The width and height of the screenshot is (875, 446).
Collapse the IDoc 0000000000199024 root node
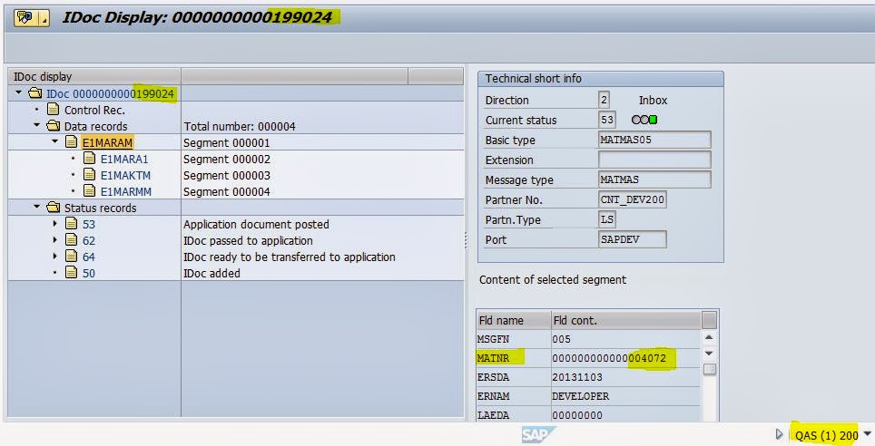click(19, 93)
